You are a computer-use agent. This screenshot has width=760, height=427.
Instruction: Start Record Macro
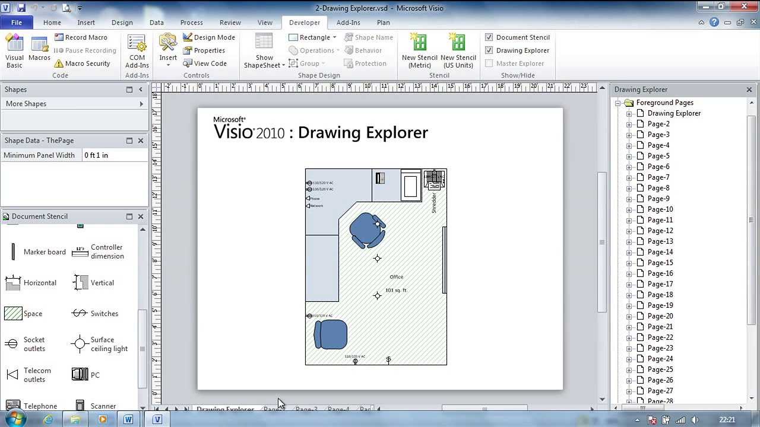[81, 37]
